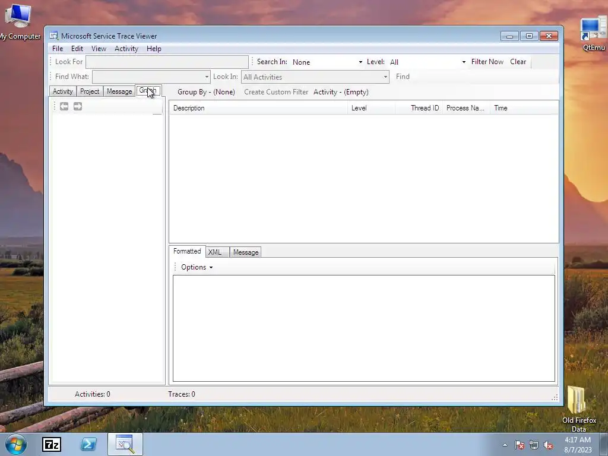Open the Activity (Empty) menu
Screen dimensions: 608x456
[x=341, y=92]
